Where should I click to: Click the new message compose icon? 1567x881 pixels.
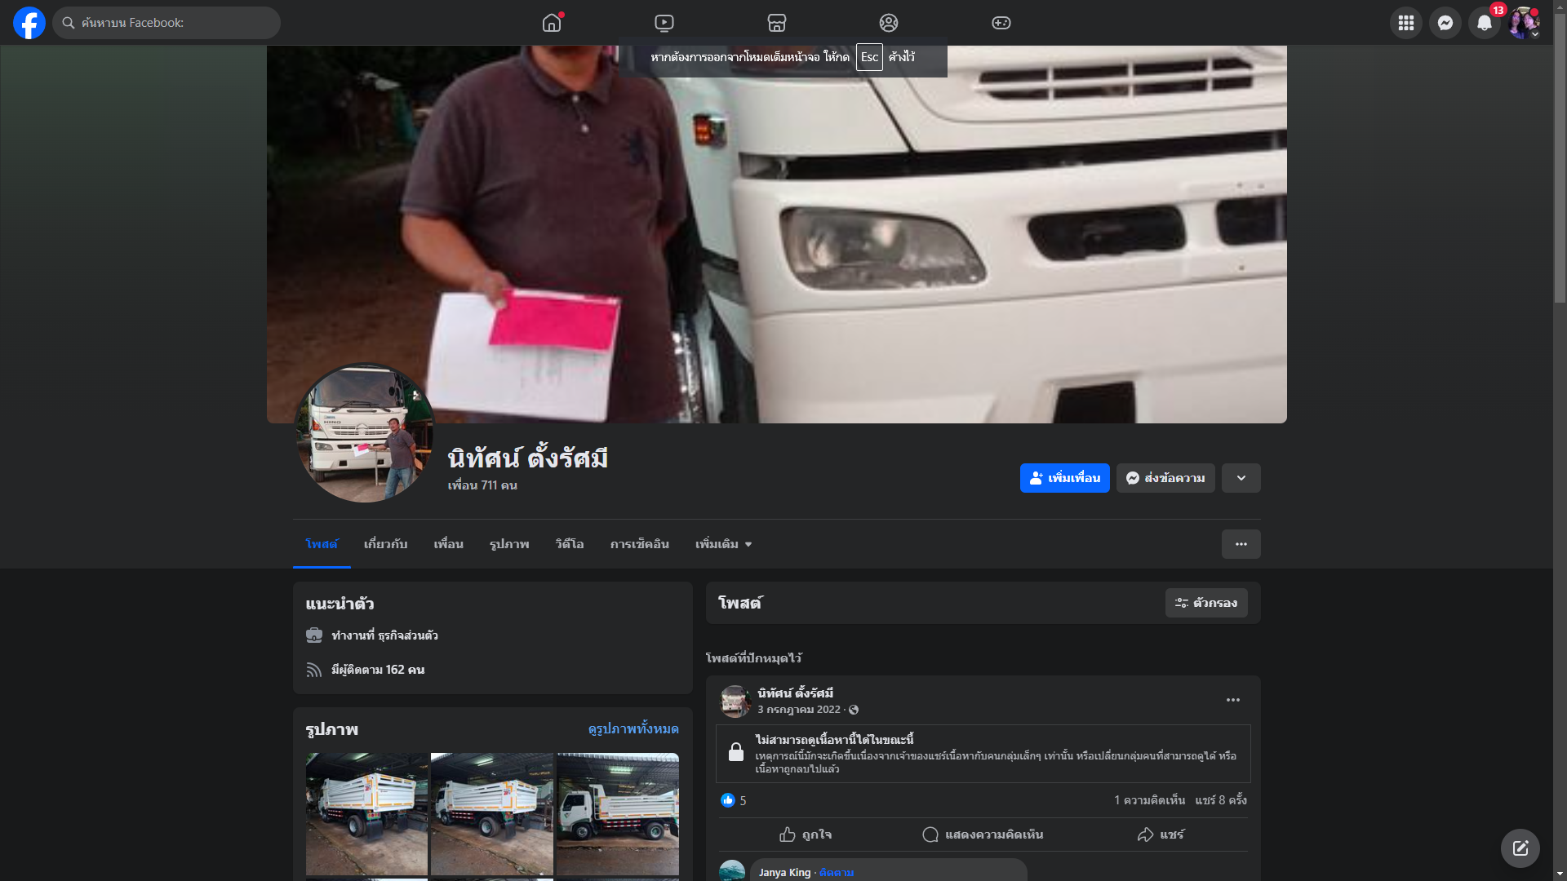[x=1520, y=848]
